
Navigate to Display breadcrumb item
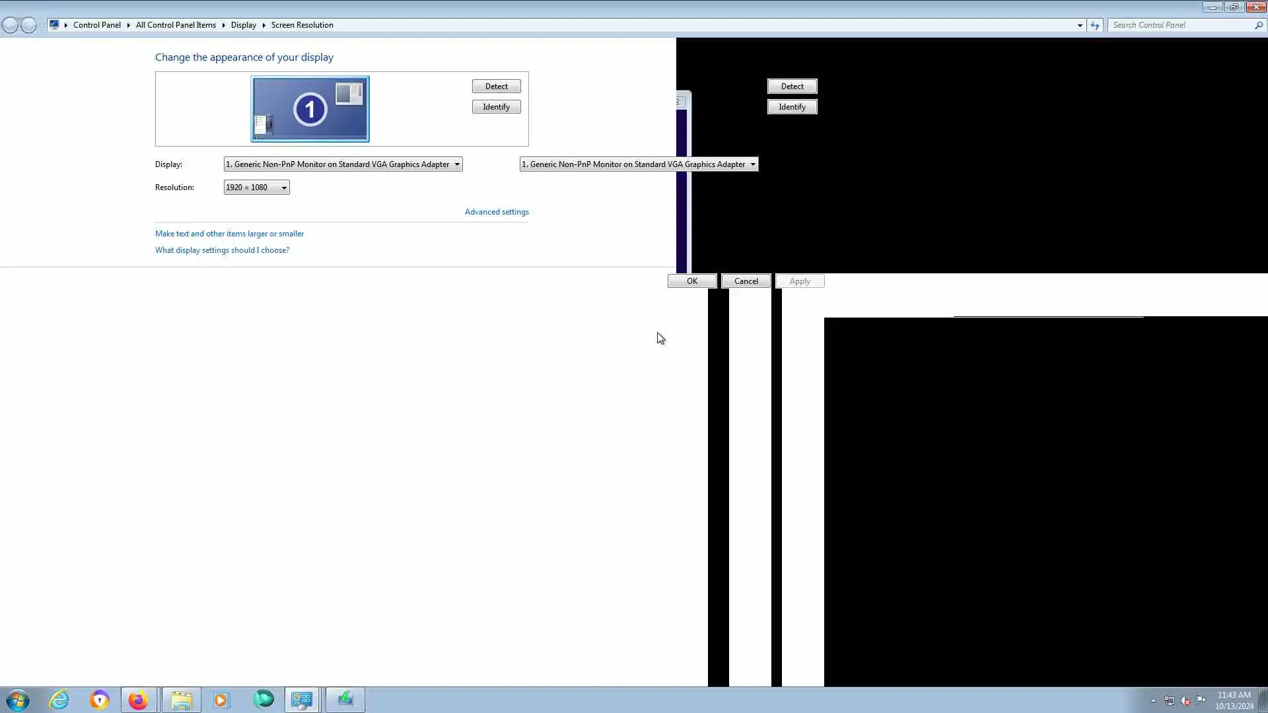243,25
